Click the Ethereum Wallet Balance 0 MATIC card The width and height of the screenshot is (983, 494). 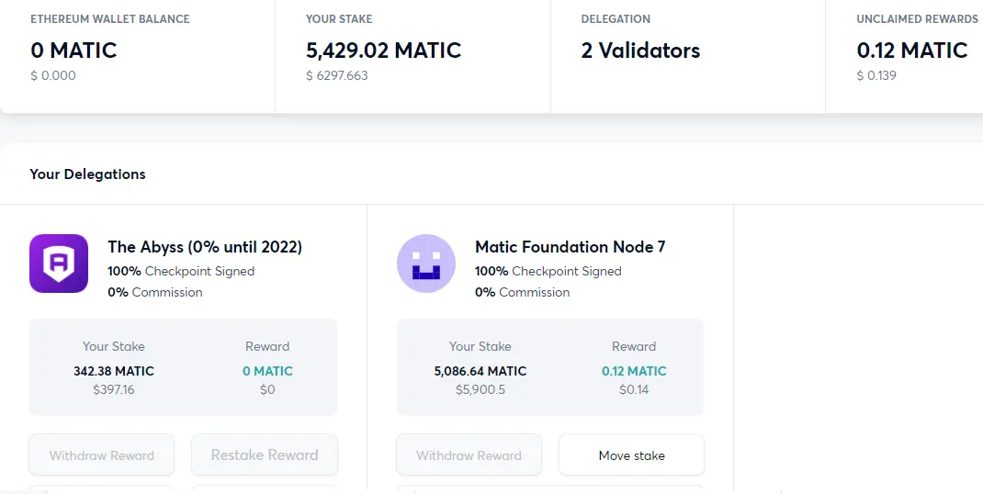point(137,56)
